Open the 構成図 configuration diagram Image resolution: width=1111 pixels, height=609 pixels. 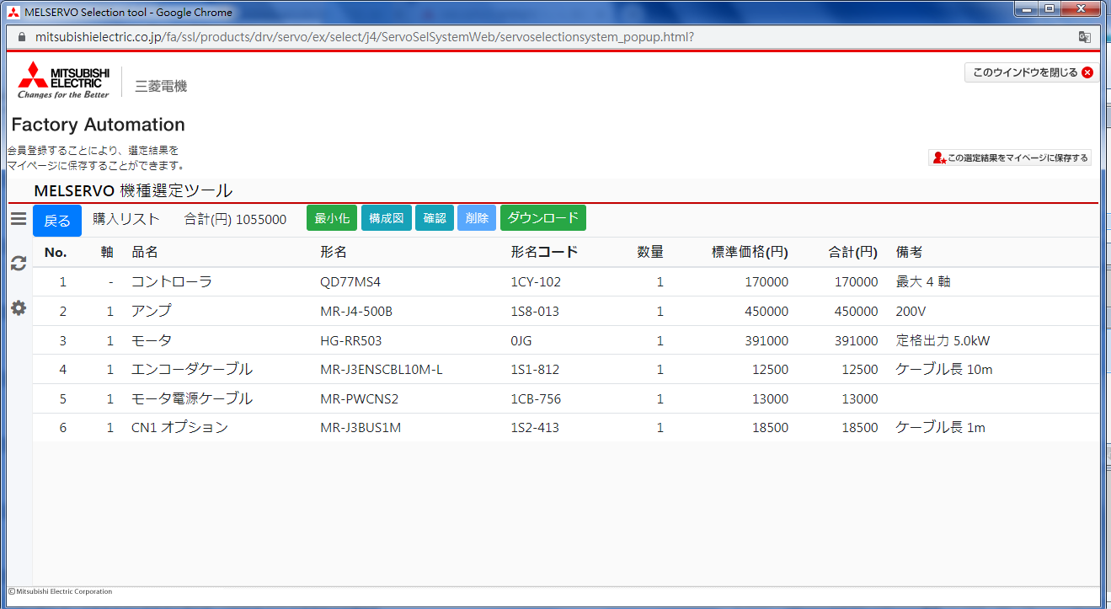point(387,218)
